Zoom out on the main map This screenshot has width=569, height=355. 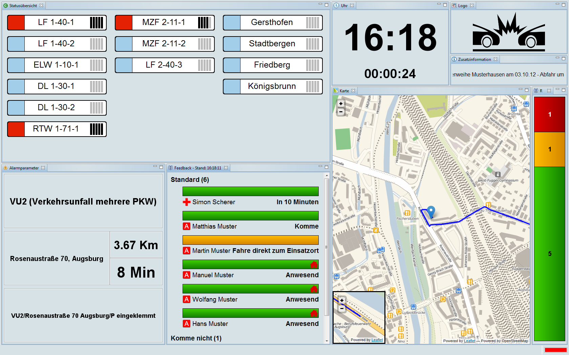341,112
